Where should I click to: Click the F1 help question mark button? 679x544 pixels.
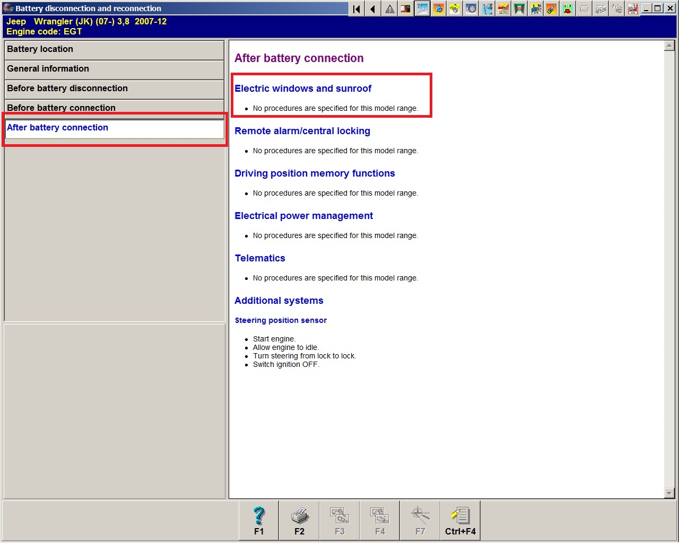[259, 521]
